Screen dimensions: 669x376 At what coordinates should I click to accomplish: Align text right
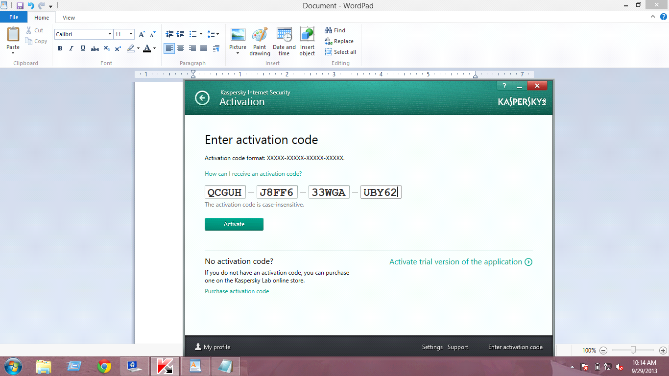tap(192, 48)
